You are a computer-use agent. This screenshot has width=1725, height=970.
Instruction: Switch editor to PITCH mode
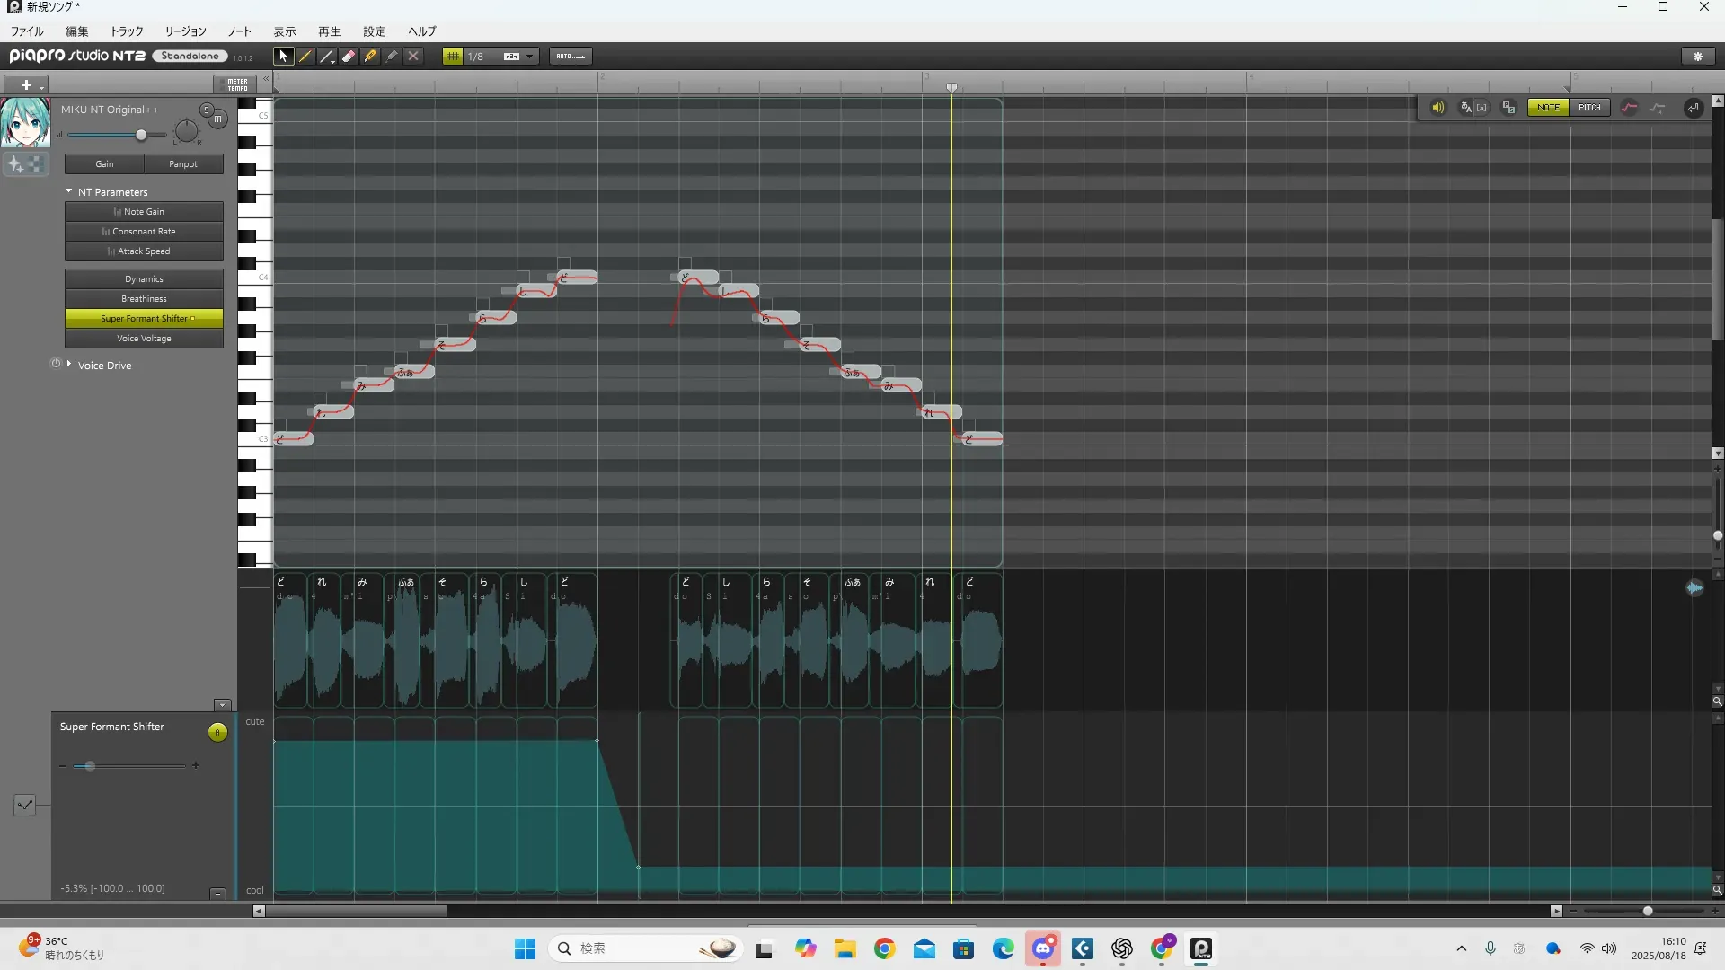click(x=1589, y=108)
